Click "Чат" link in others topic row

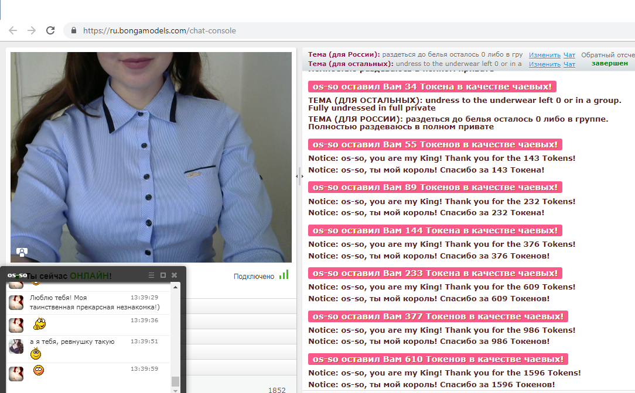[569, 64]
